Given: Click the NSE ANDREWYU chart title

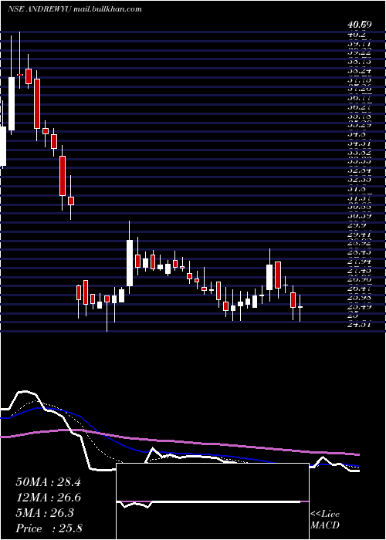Looking at the screenshot, I should [x=39, y=9].
